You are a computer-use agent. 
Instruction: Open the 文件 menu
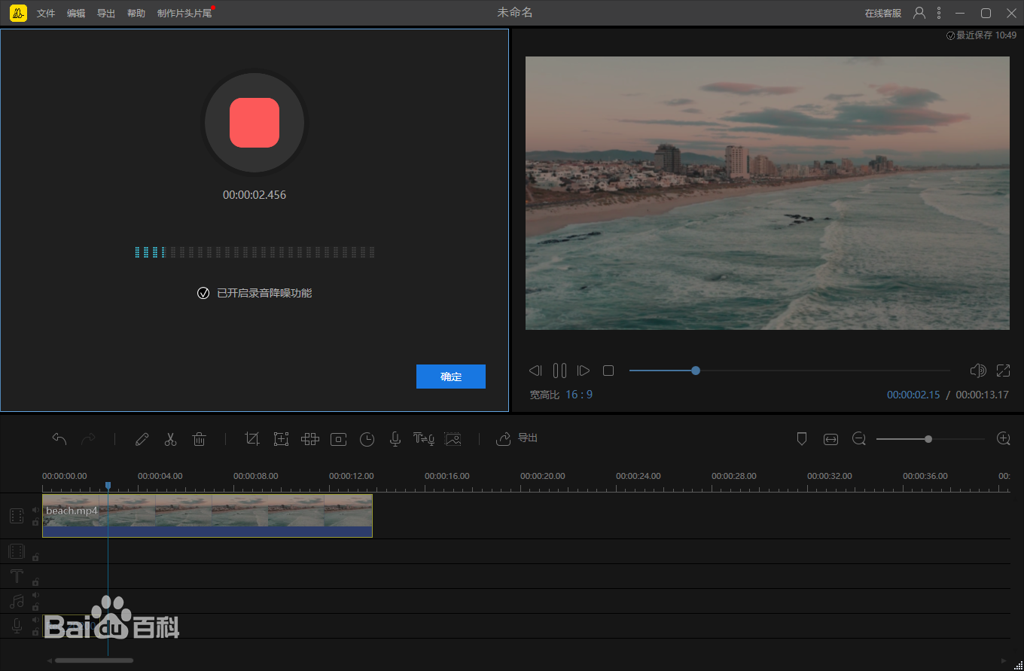(x=46, y=14)
